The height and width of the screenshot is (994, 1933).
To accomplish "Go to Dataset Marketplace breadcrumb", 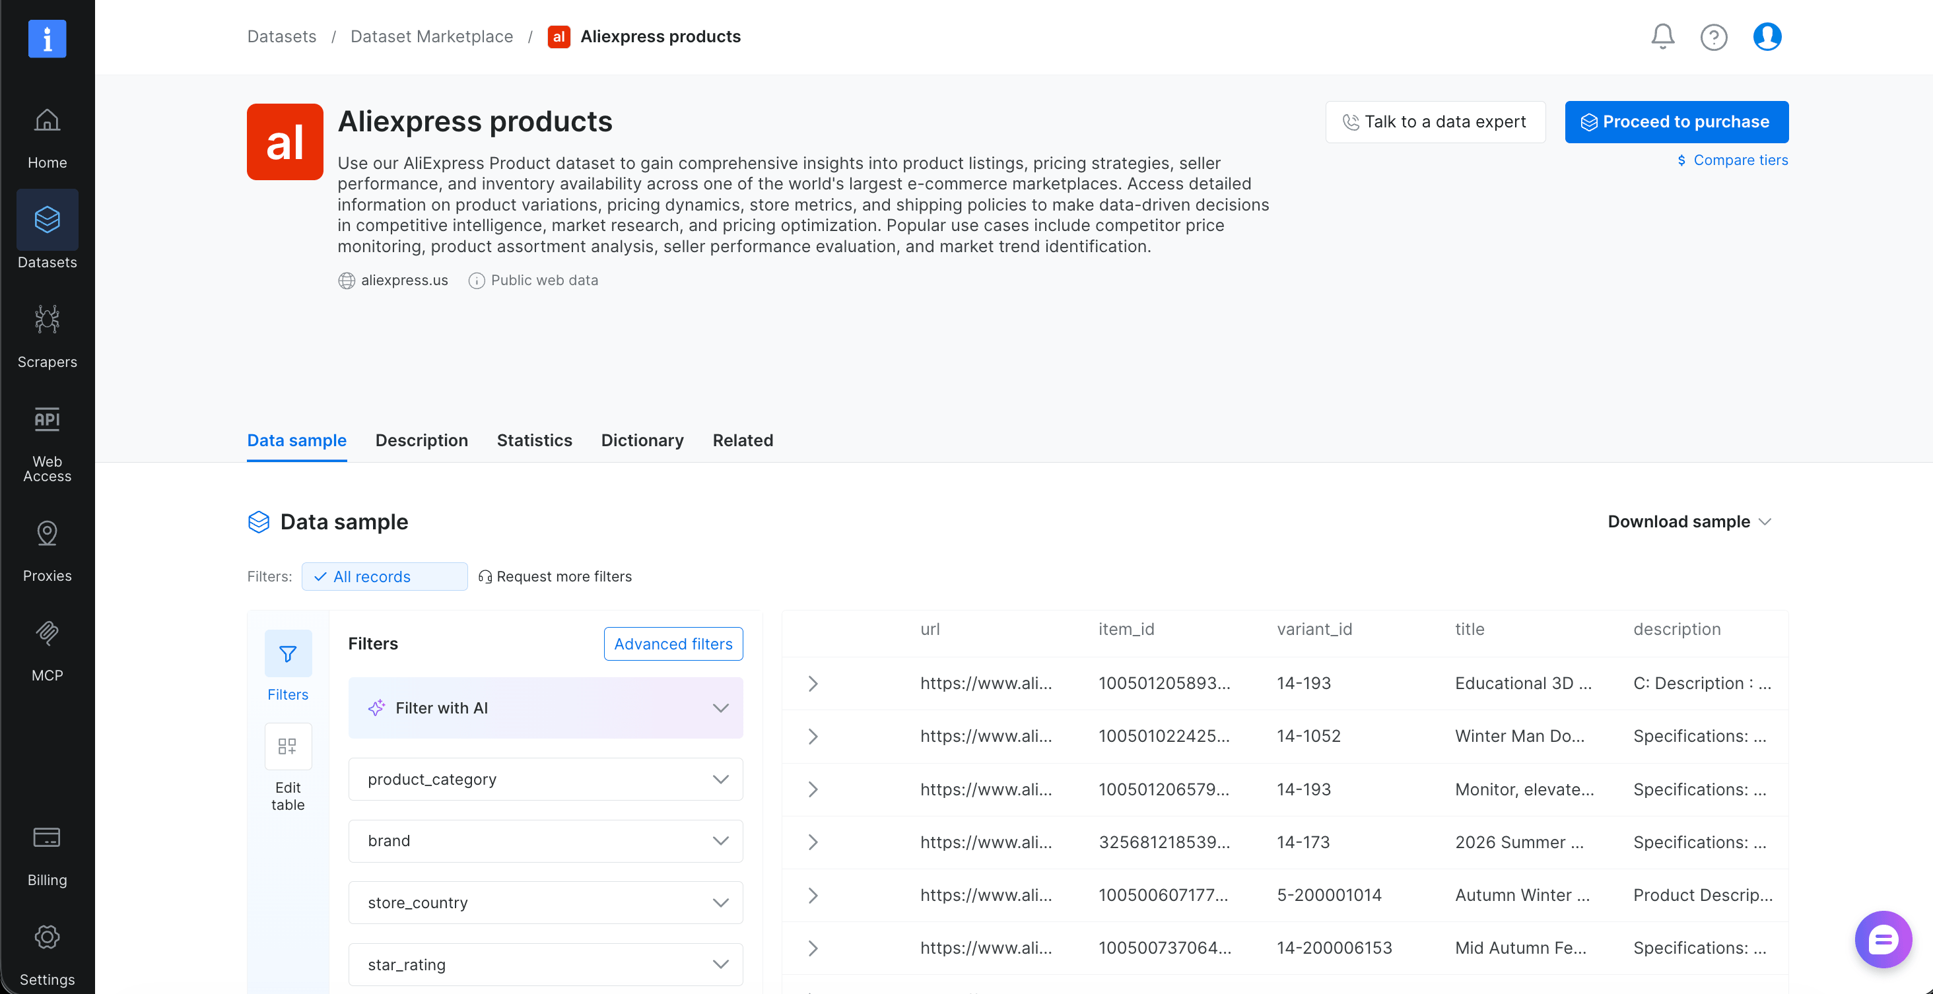I will [432, 37].
